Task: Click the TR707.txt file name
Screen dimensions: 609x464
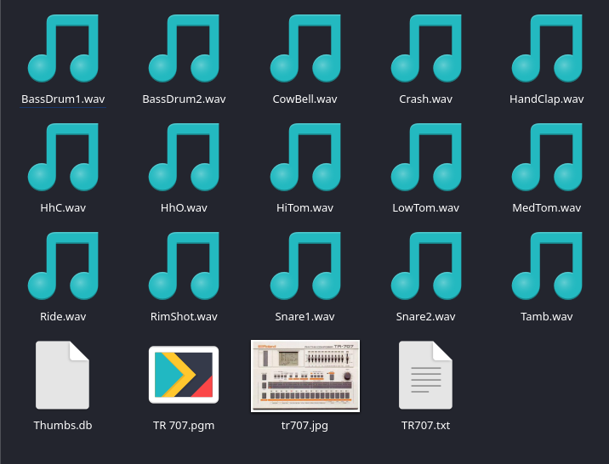Action: (425, 426)
